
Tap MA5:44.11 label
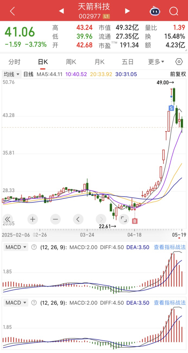(50, 74)
